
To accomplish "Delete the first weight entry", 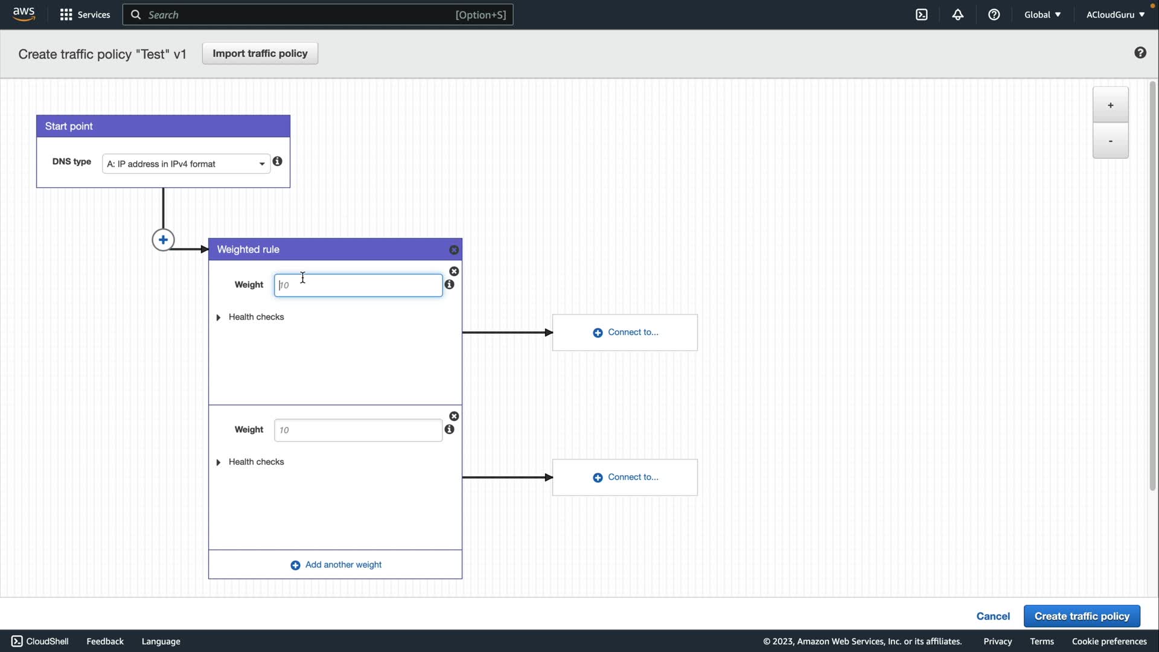I will (454, 272).
